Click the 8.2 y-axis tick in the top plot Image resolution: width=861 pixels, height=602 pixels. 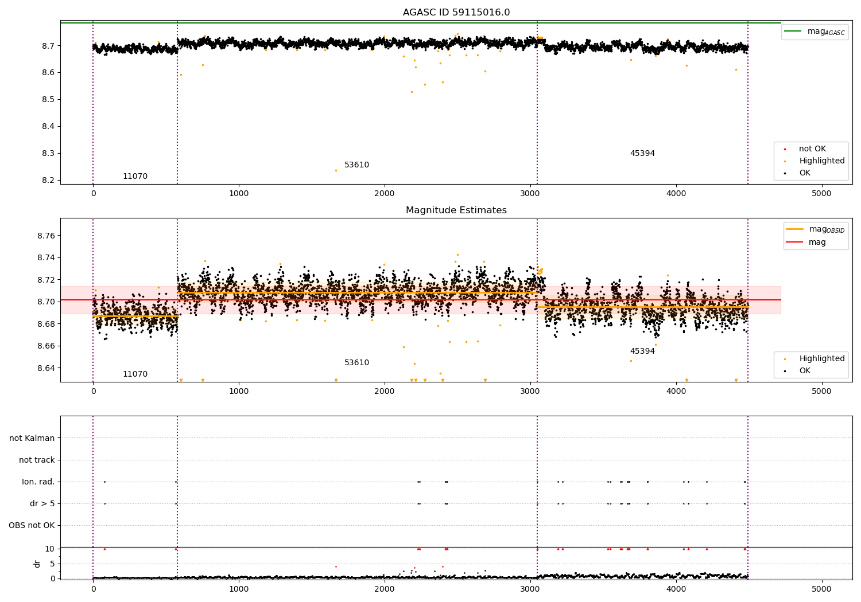(x=48, y=180)
